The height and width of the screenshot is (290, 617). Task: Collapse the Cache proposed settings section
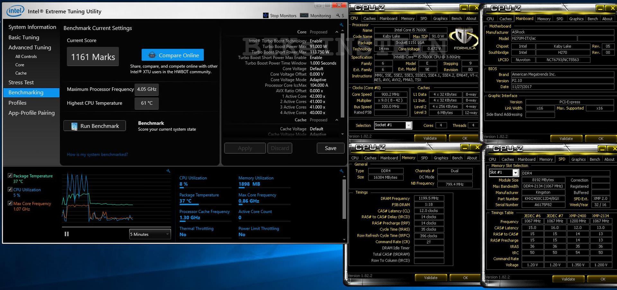(336, 120)
